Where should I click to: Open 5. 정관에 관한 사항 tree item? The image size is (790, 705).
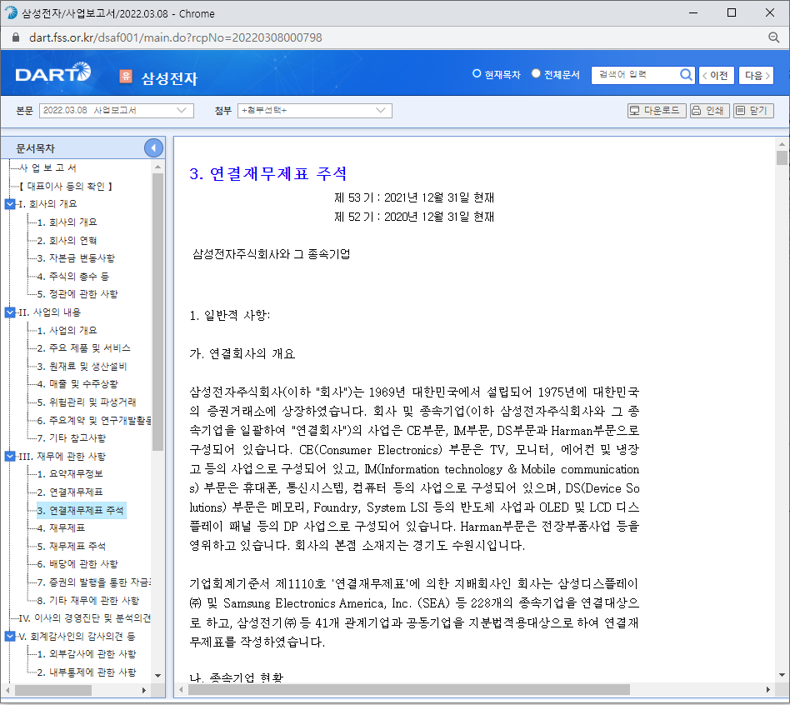click(x=77, y=294)
